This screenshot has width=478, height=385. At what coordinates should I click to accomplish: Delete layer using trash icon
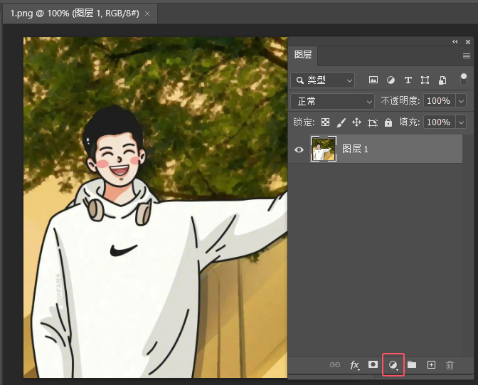(x=450, y=364)
